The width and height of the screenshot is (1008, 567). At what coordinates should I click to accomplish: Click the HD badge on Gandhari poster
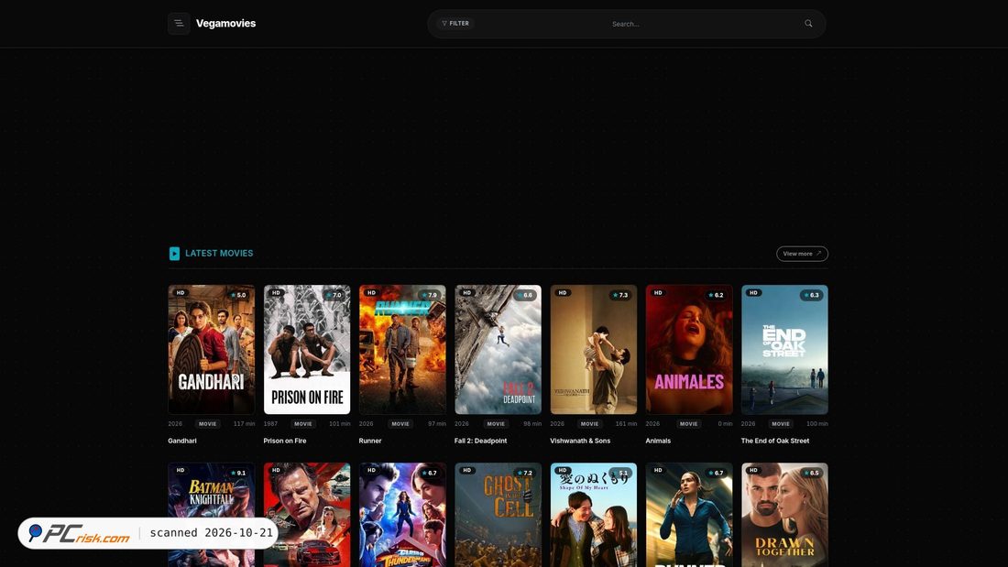[181, 292]
